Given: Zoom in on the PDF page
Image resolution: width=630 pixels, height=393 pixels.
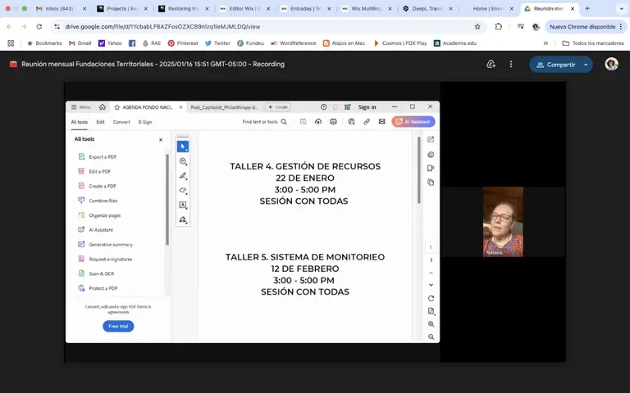Looking at the screenshot, I should click(431, 324).
